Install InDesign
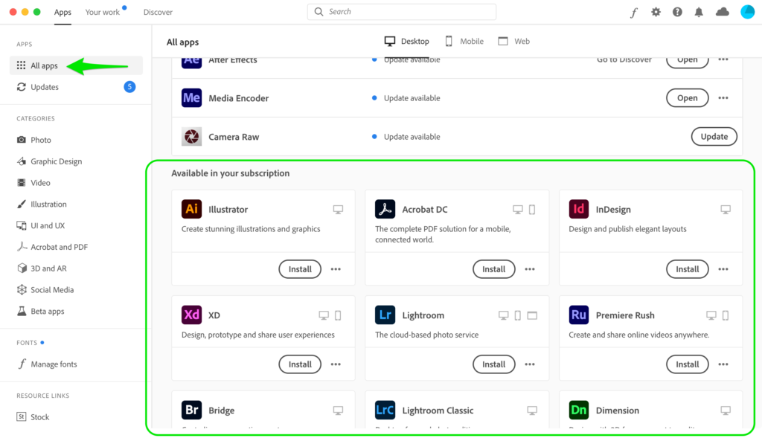Image resolution: width=762 pixels, height=438 pixels. [x=687, y=269]
